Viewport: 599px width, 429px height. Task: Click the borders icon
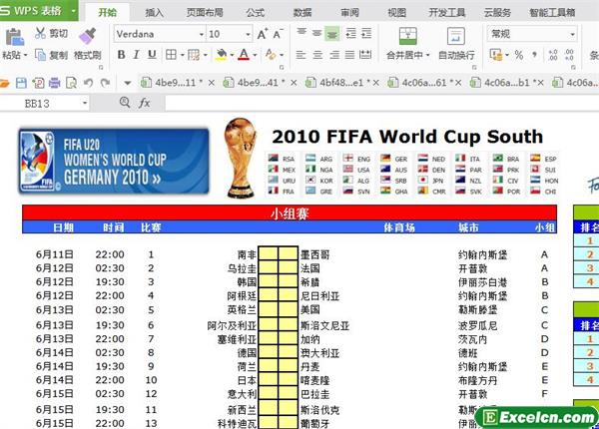coord(171,55)
